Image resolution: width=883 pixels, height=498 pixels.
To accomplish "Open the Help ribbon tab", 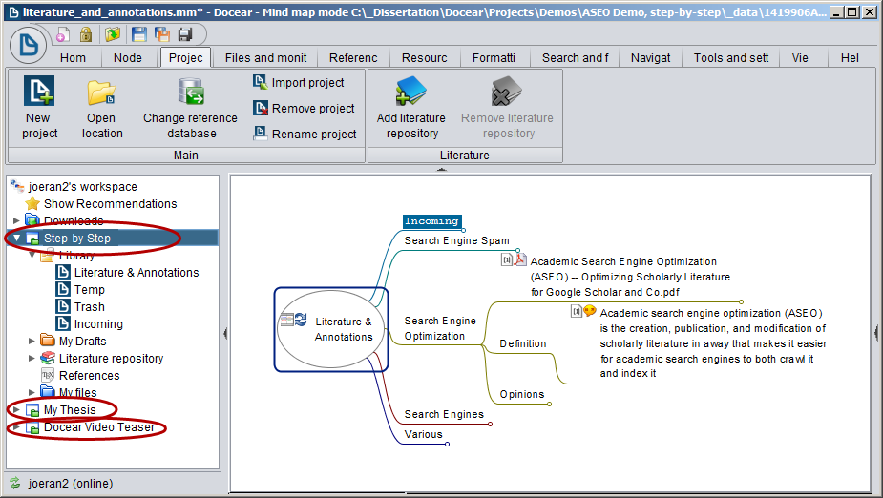I will click(850, 58).
